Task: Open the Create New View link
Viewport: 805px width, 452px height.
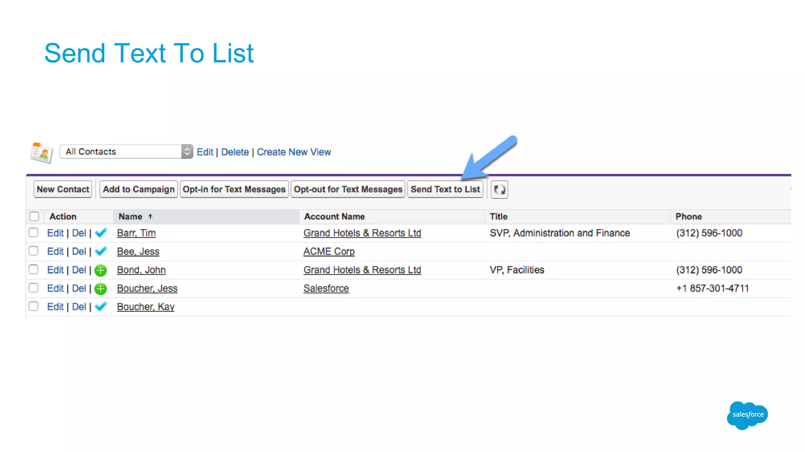Action: pyautogui.click(x=294, y=152)
